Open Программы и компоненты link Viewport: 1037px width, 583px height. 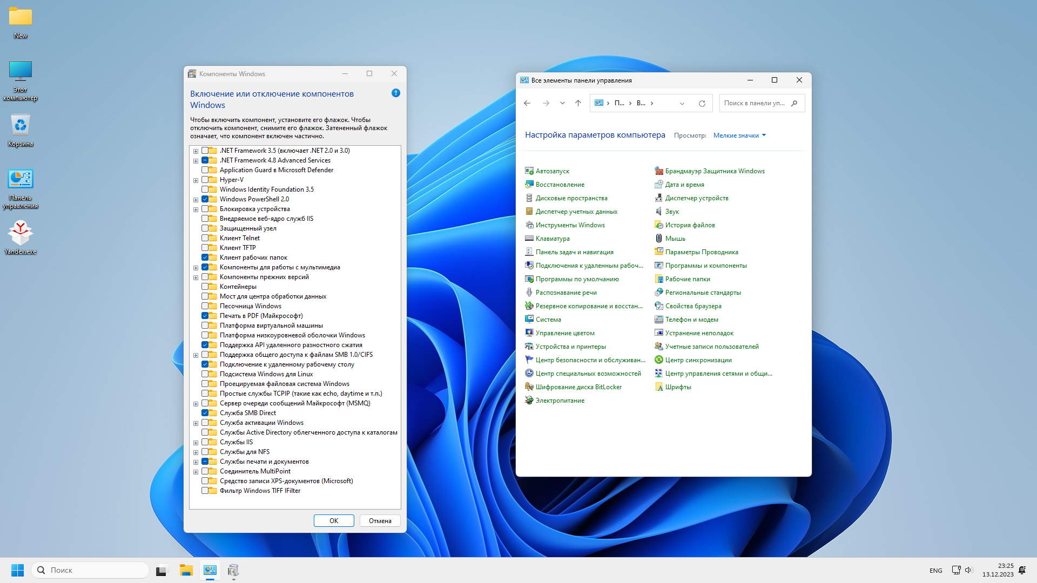pyautogui.click(x=705, y=266)
